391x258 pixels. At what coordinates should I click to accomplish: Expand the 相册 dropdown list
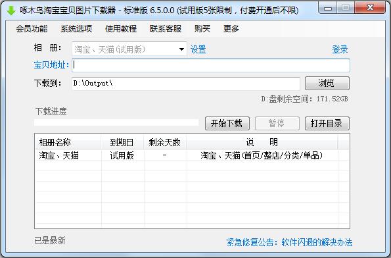tap(182, 49)
